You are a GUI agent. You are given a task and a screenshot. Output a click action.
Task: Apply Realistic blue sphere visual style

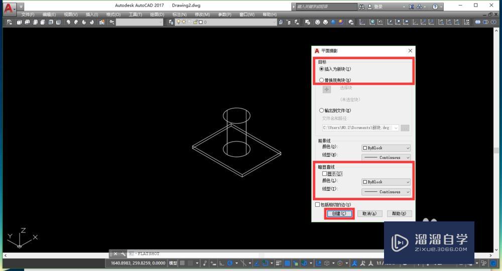[333, 23]
